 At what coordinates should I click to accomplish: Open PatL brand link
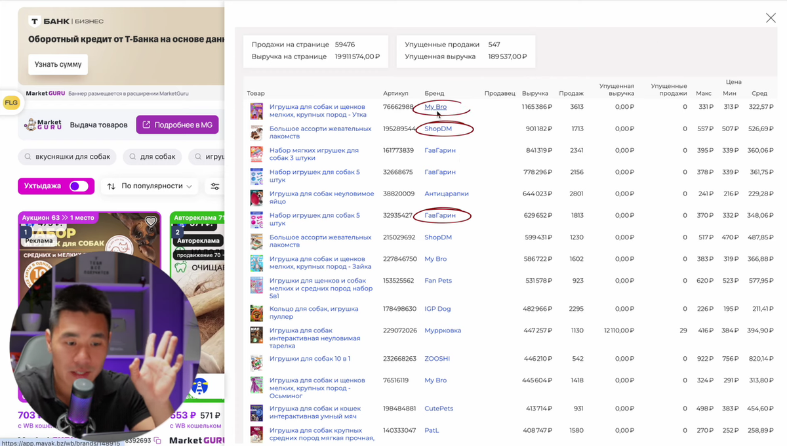coord(432,430)
